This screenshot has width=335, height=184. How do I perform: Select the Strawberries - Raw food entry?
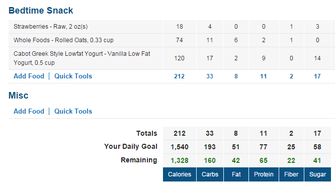coord(51,27)
